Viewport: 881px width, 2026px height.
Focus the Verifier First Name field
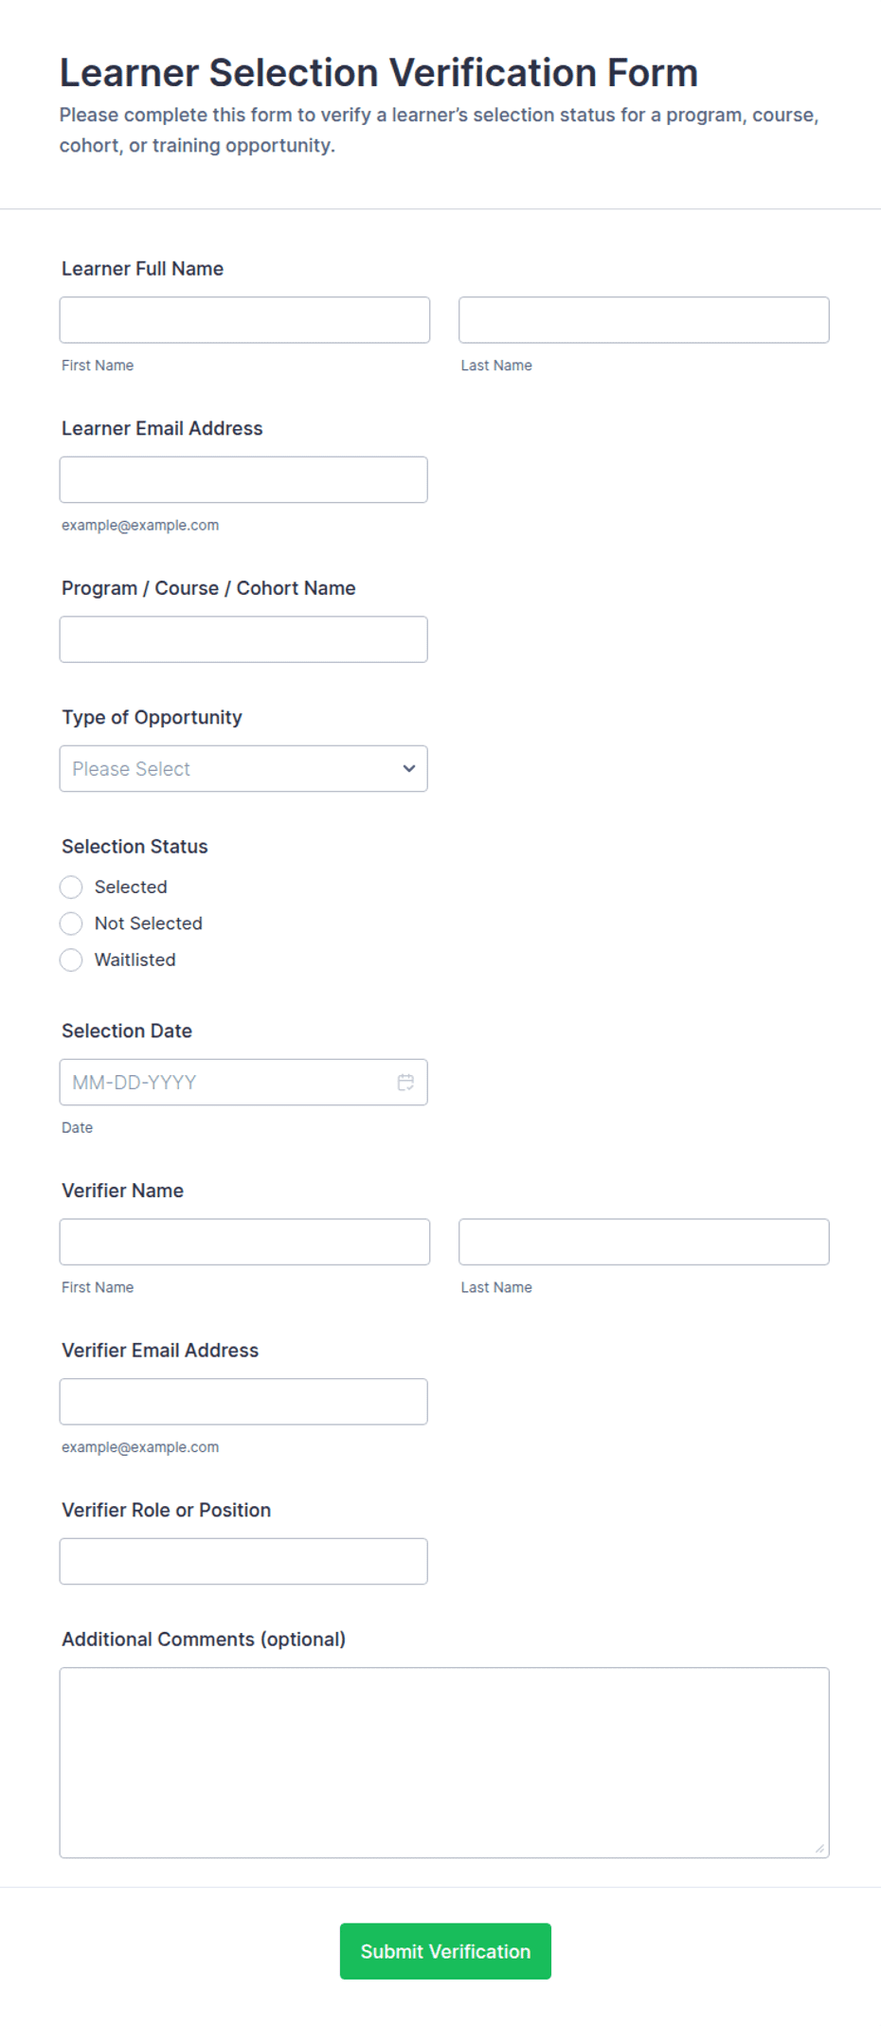(x=244, y=1242)
